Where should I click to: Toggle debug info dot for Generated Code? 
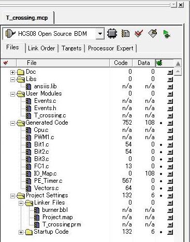pos(161,123)
